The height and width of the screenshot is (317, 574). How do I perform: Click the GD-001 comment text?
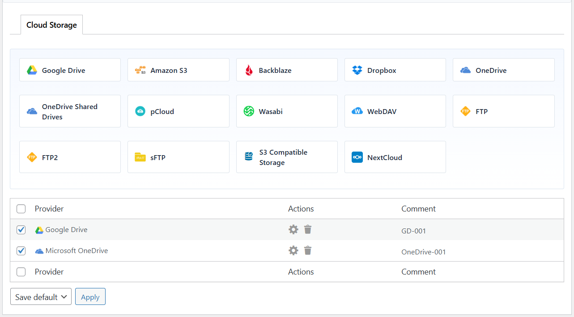[x=413, y=231]
